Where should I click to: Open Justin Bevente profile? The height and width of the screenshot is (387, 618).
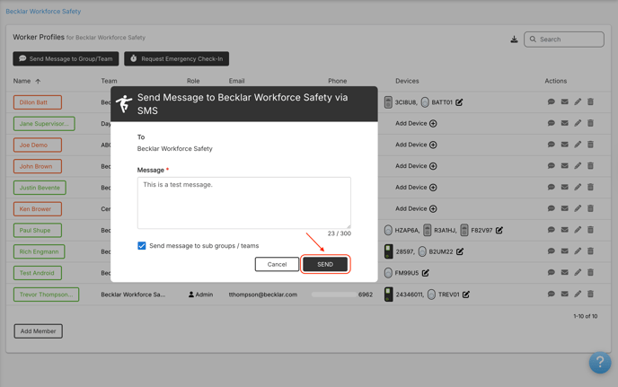tap(40, 187)
